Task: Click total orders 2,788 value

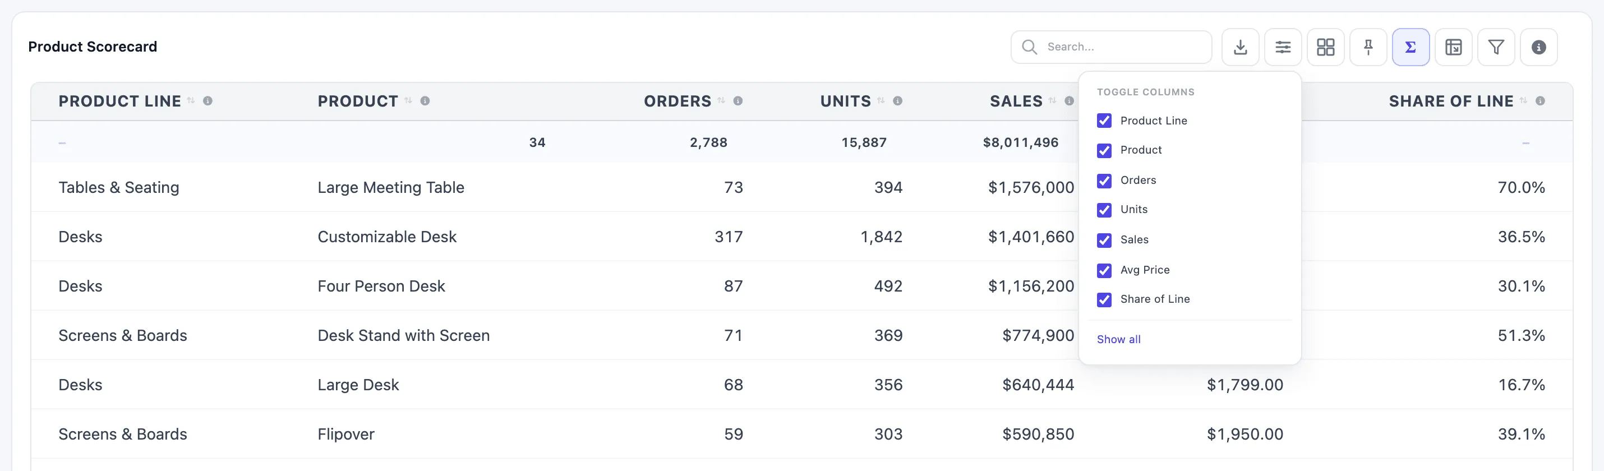Action: pos(708,142)
